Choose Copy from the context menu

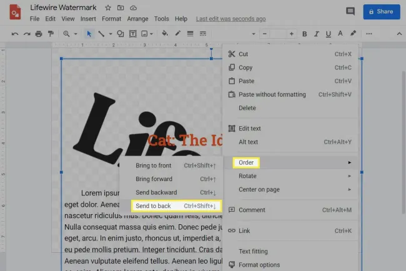pos(290,67)
